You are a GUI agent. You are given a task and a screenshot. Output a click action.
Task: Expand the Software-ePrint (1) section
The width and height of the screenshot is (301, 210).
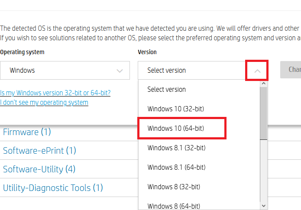[39, 151]
